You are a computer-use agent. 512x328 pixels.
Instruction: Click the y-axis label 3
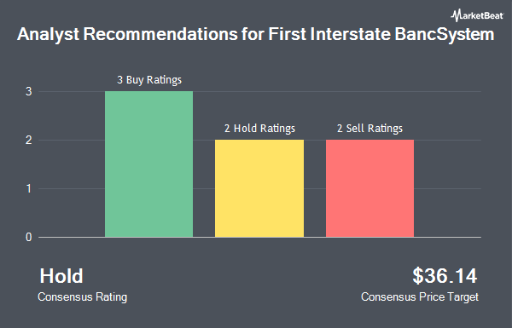click(x=29, y=92)
